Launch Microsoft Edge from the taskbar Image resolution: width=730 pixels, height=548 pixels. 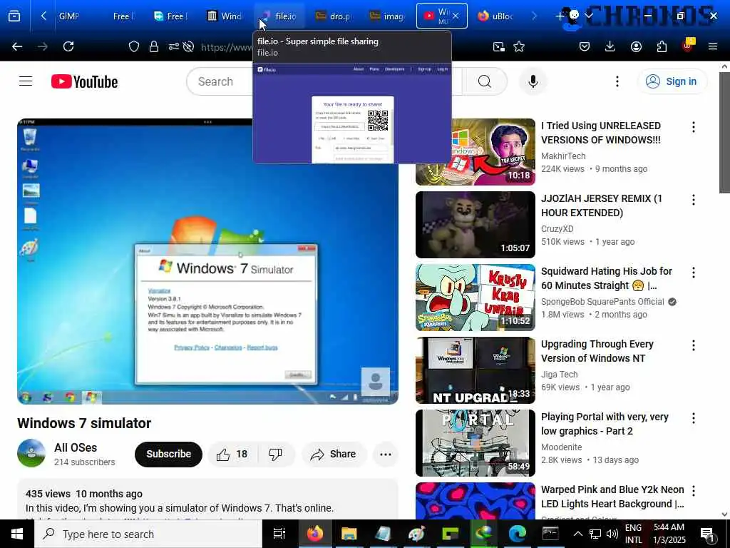[x=517, y=534]
